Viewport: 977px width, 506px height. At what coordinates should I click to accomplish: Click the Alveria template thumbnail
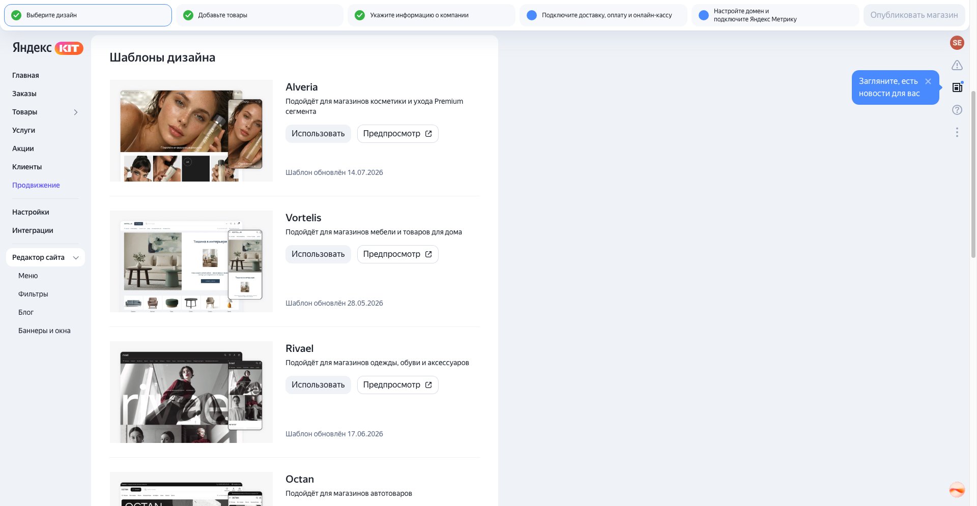click(191, 131)
